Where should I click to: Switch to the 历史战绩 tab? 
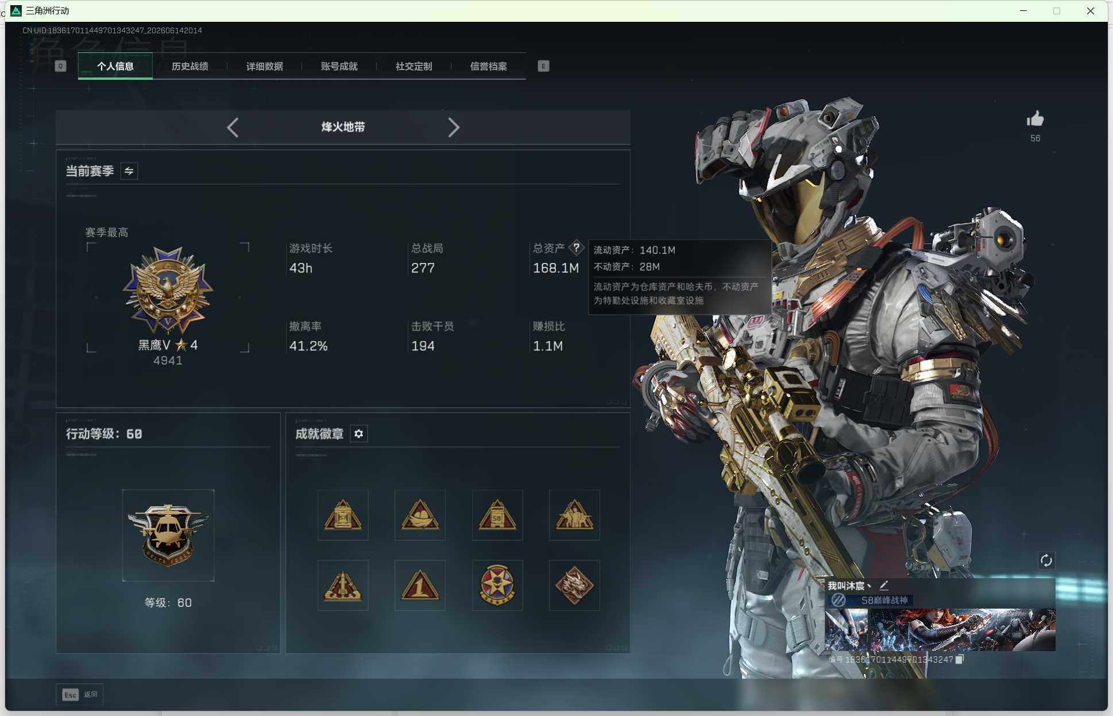(x=190, y=66)
